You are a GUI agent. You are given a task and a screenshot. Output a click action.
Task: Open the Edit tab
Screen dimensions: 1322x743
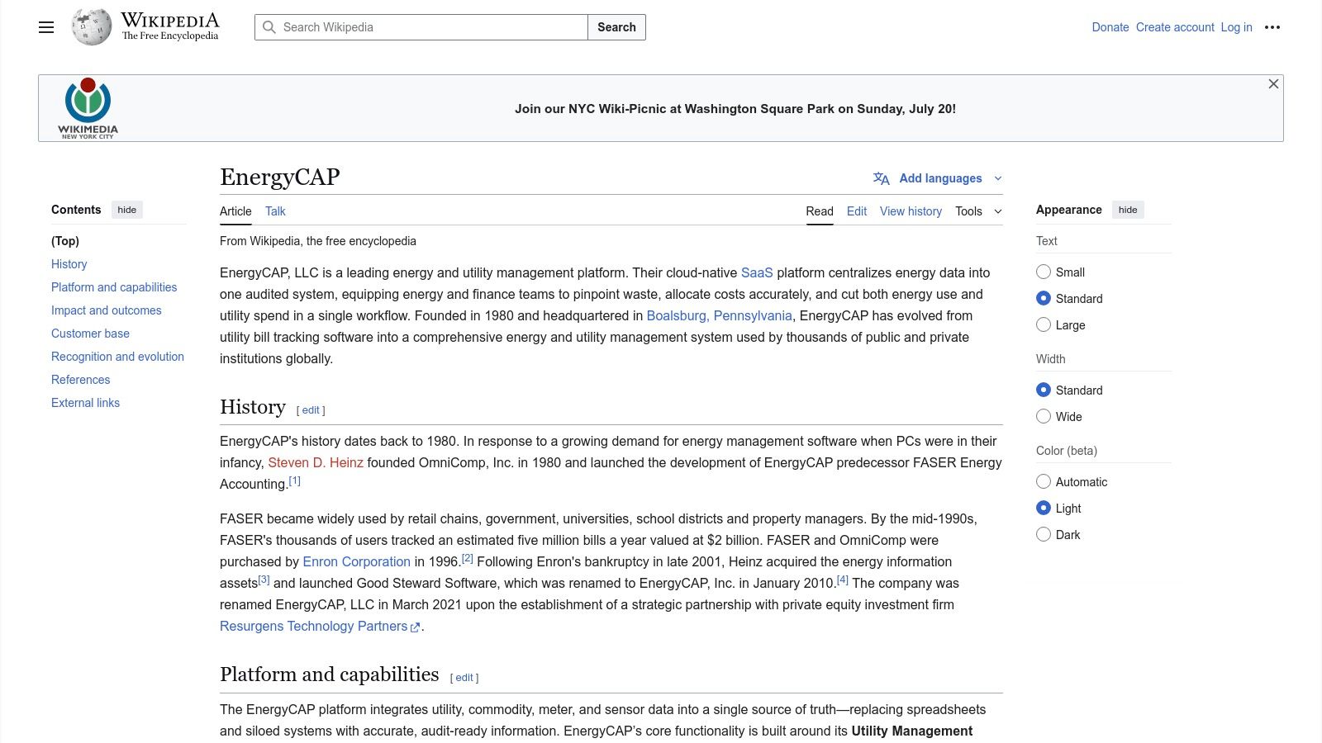click(857, 211)
